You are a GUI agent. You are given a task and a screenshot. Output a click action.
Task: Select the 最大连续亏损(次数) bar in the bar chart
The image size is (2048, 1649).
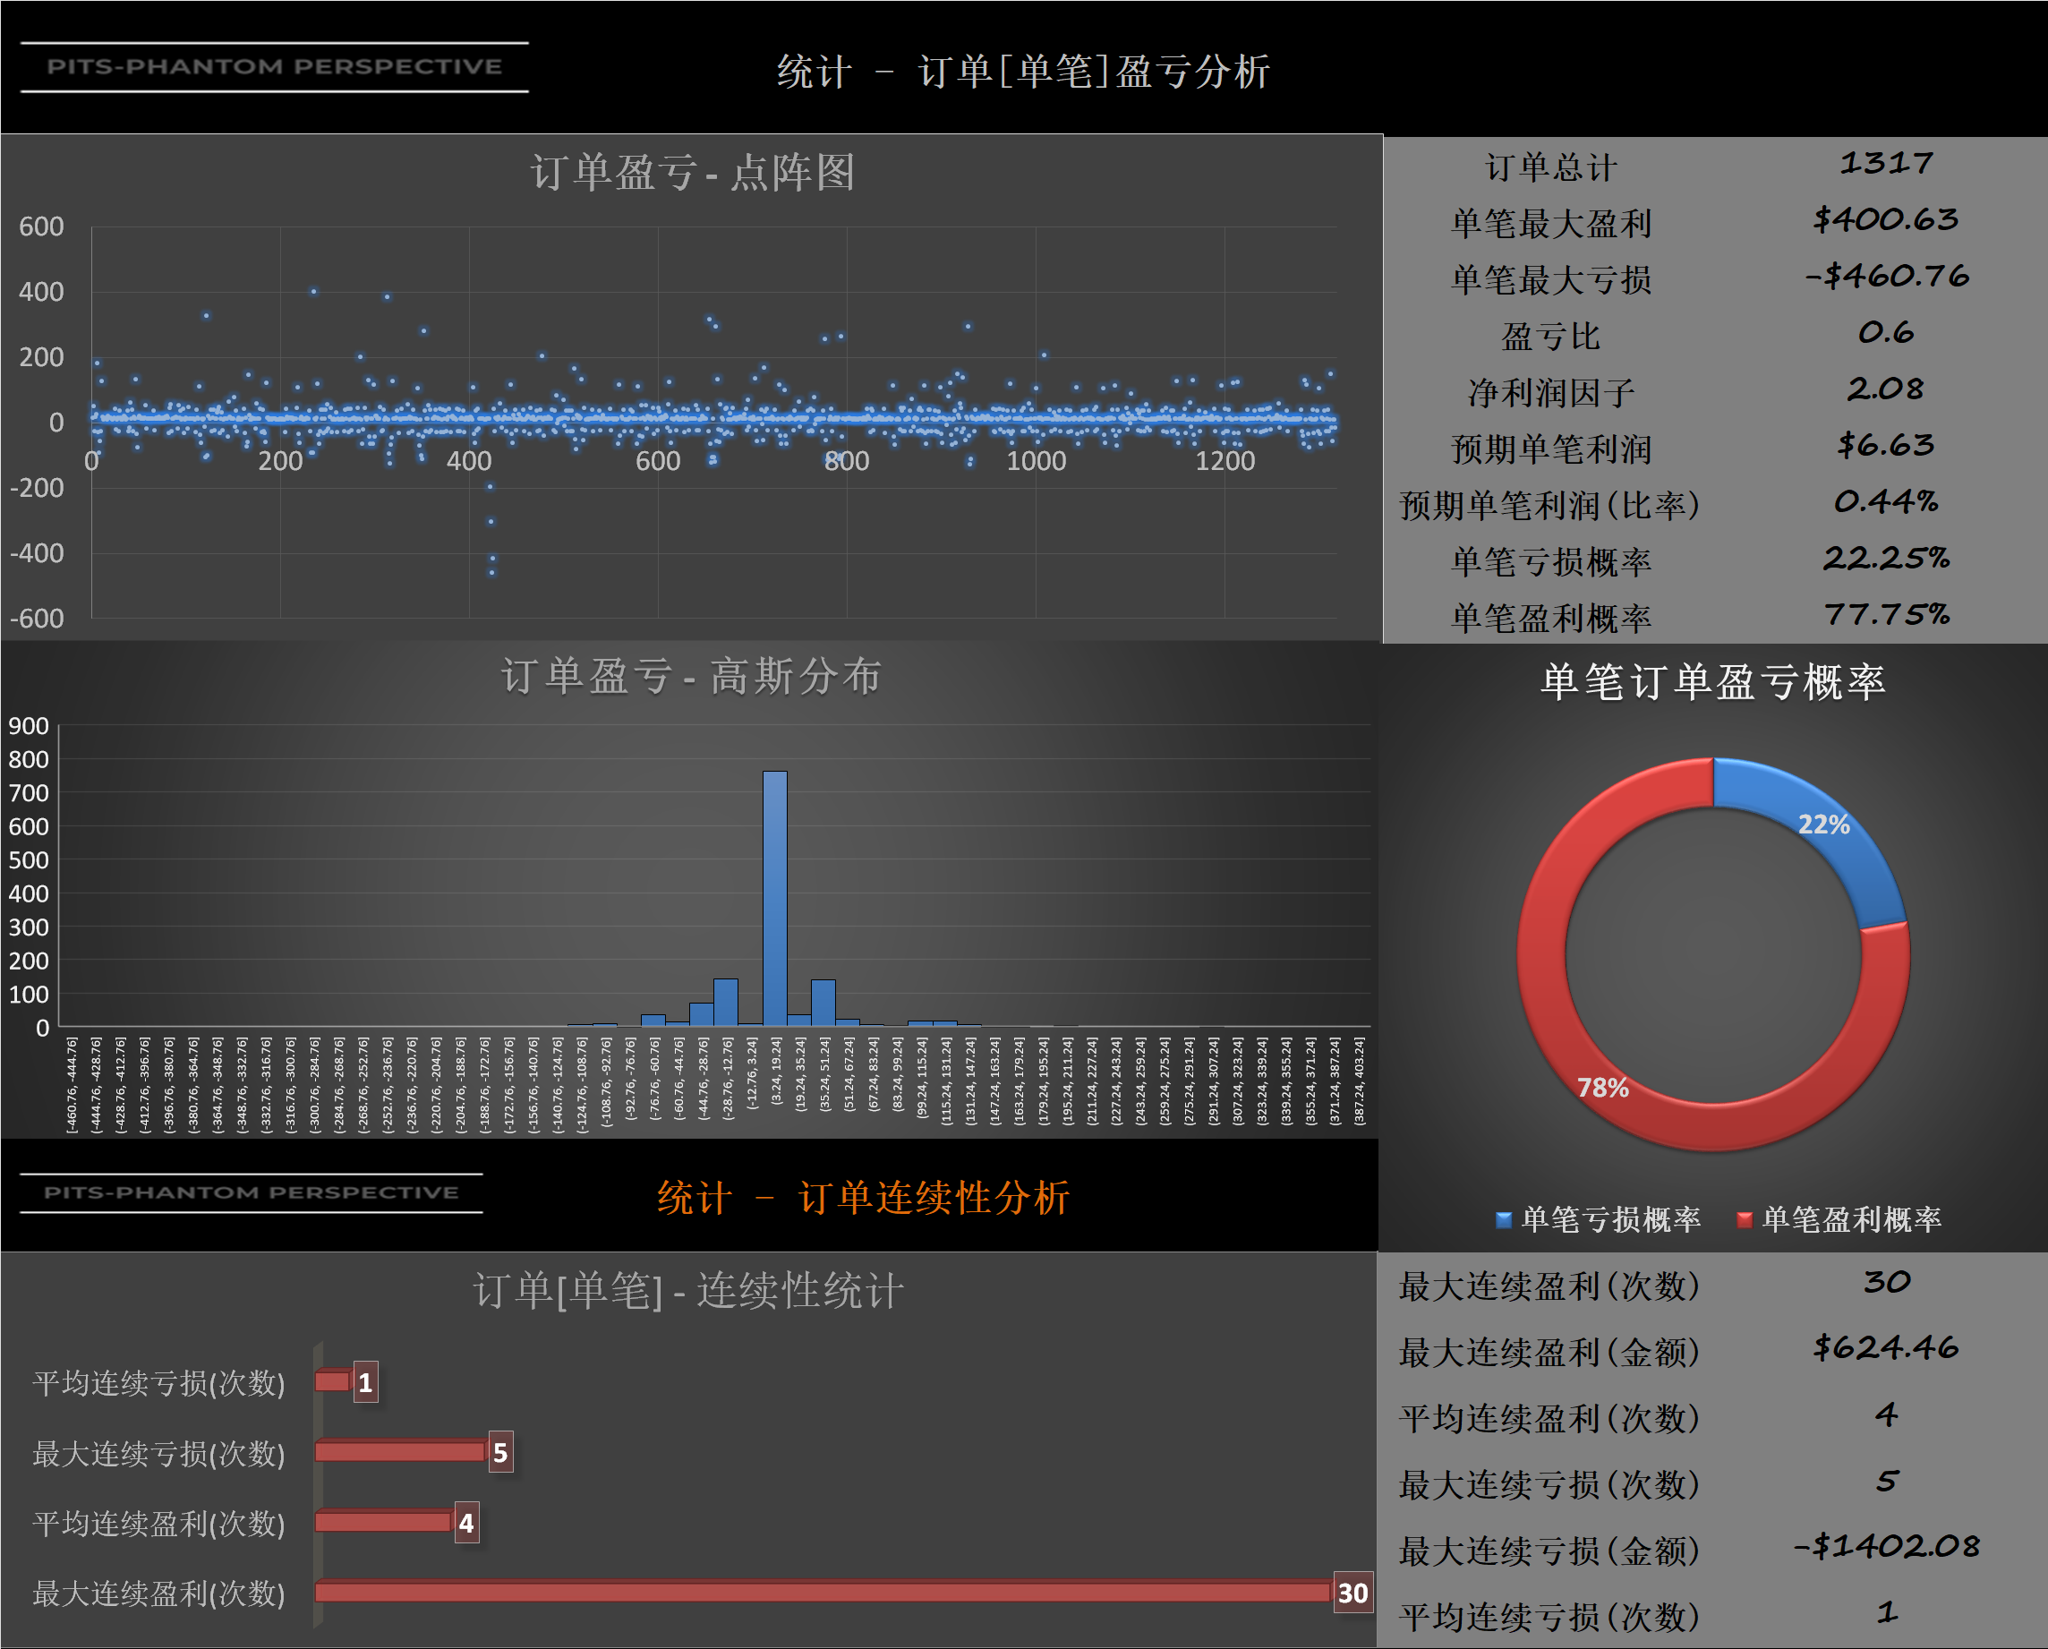click(401, 1451)
